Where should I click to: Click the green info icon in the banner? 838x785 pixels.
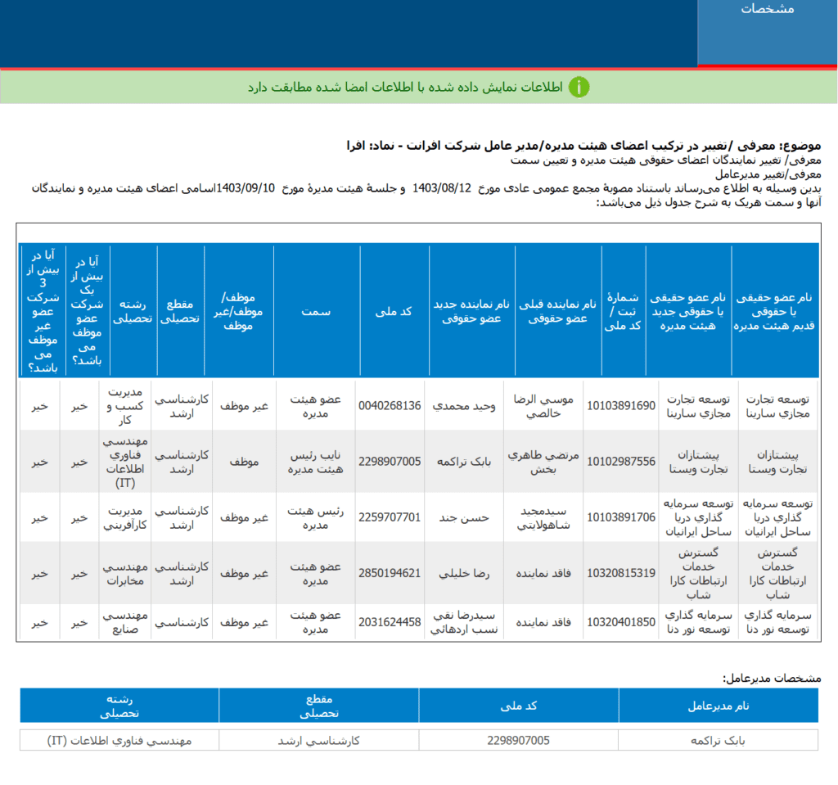point(579,87)
